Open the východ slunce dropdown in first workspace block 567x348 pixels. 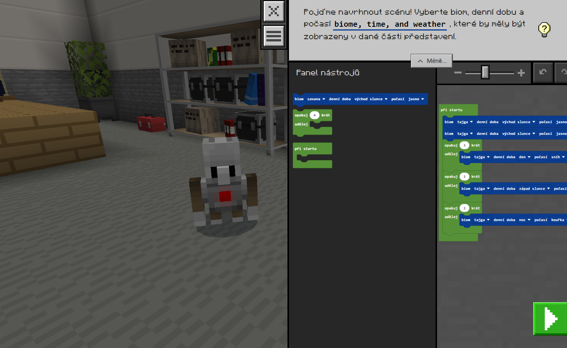click(x=518, y=122)
